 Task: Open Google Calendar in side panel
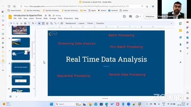(180, 23)
